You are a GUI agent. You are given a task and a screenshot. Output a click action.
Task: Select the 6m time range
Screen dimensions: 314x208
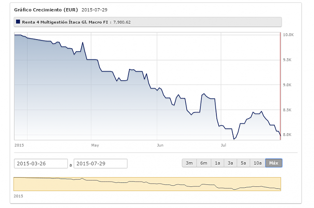click(x=203, y=163)
